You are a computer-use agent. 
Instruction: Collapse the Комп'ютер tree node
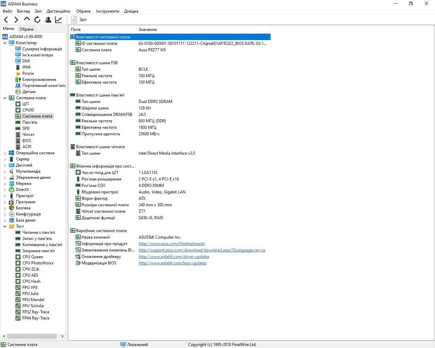click(5, 43)
